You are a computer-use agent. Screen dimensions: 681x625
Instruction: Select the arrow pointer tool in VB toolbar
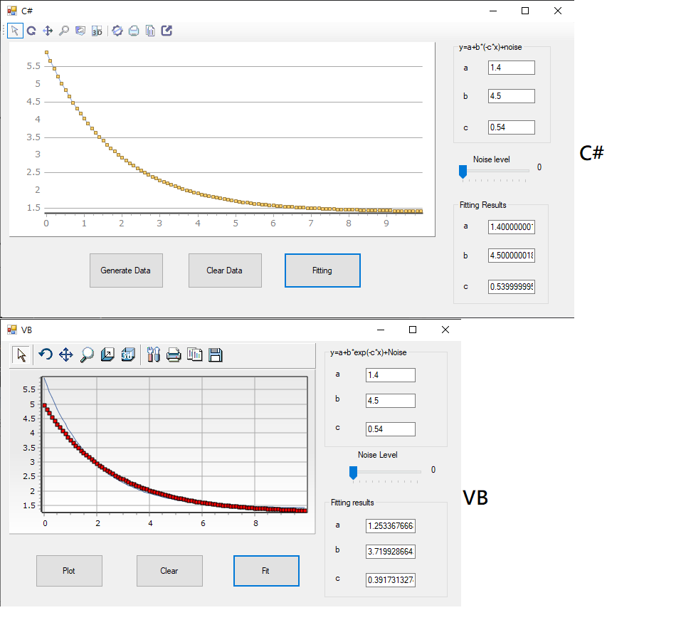[22, 354]
